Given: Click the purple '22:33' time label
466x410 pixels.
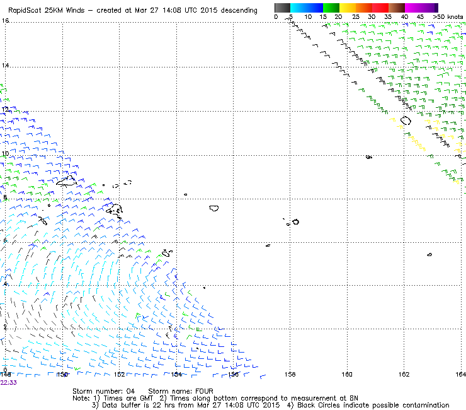Looking at the screenshot, I should (x=9, y=383).
